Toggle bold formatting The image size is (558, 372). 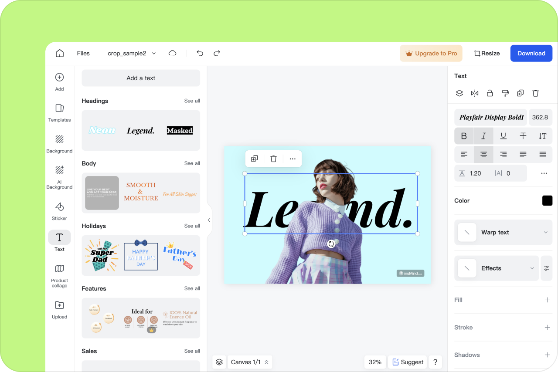[464, 136]
